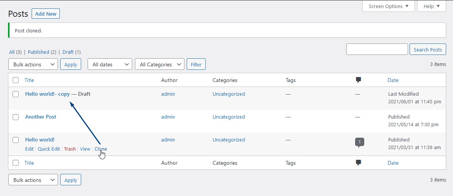Click the Author column header text

[x=169, y=80]
